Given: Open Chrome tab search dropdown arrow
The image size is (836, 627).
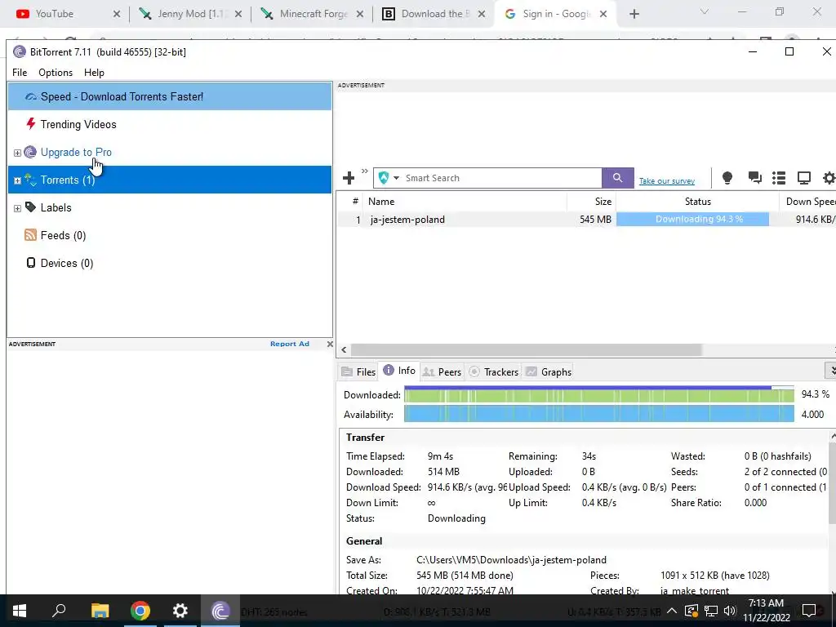Looking at the screenshot, I should [705, 11].
